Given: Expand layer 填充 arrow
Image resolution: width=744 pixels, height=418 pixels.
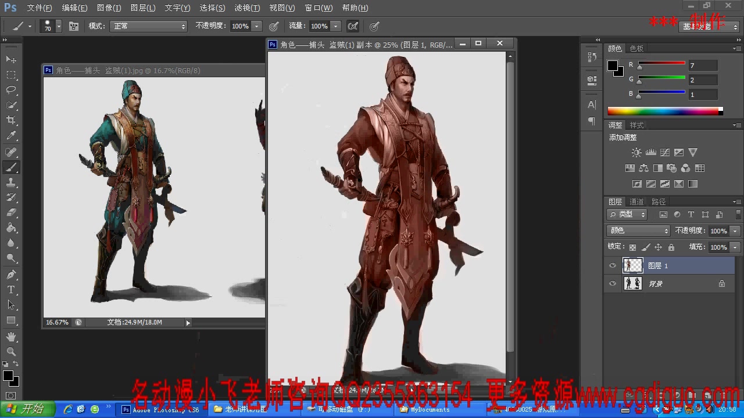Looking at the screenshot, I should pyautogui.click(x=735, y=247).
